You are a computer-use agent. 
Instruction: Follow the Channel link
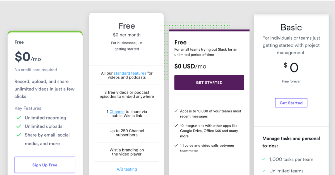(117, 111)
